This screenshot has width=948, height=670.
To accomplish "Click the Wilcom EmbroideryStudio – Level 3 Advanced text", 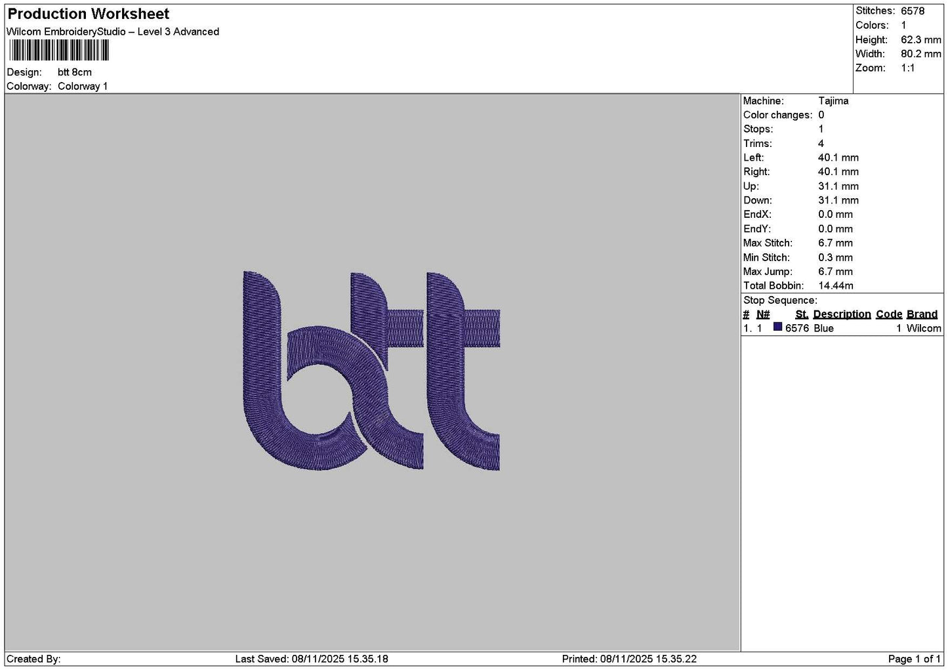I will point(113,31).
